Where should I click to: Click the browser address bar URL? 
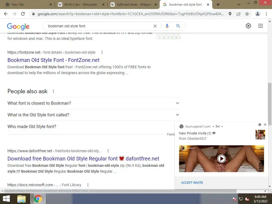coord(131,14)
